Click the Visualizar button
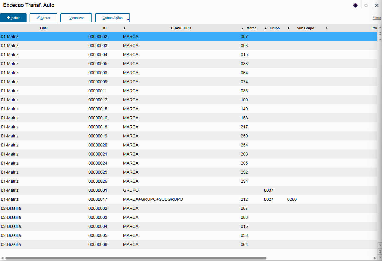This screenshot has width=382, height=261. [x=76, y=18]
